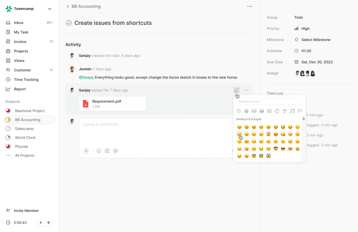Open the Requirement.pdf file attachment
The height and width of the screenshot is (232, 358).
[x=112, y=104]
